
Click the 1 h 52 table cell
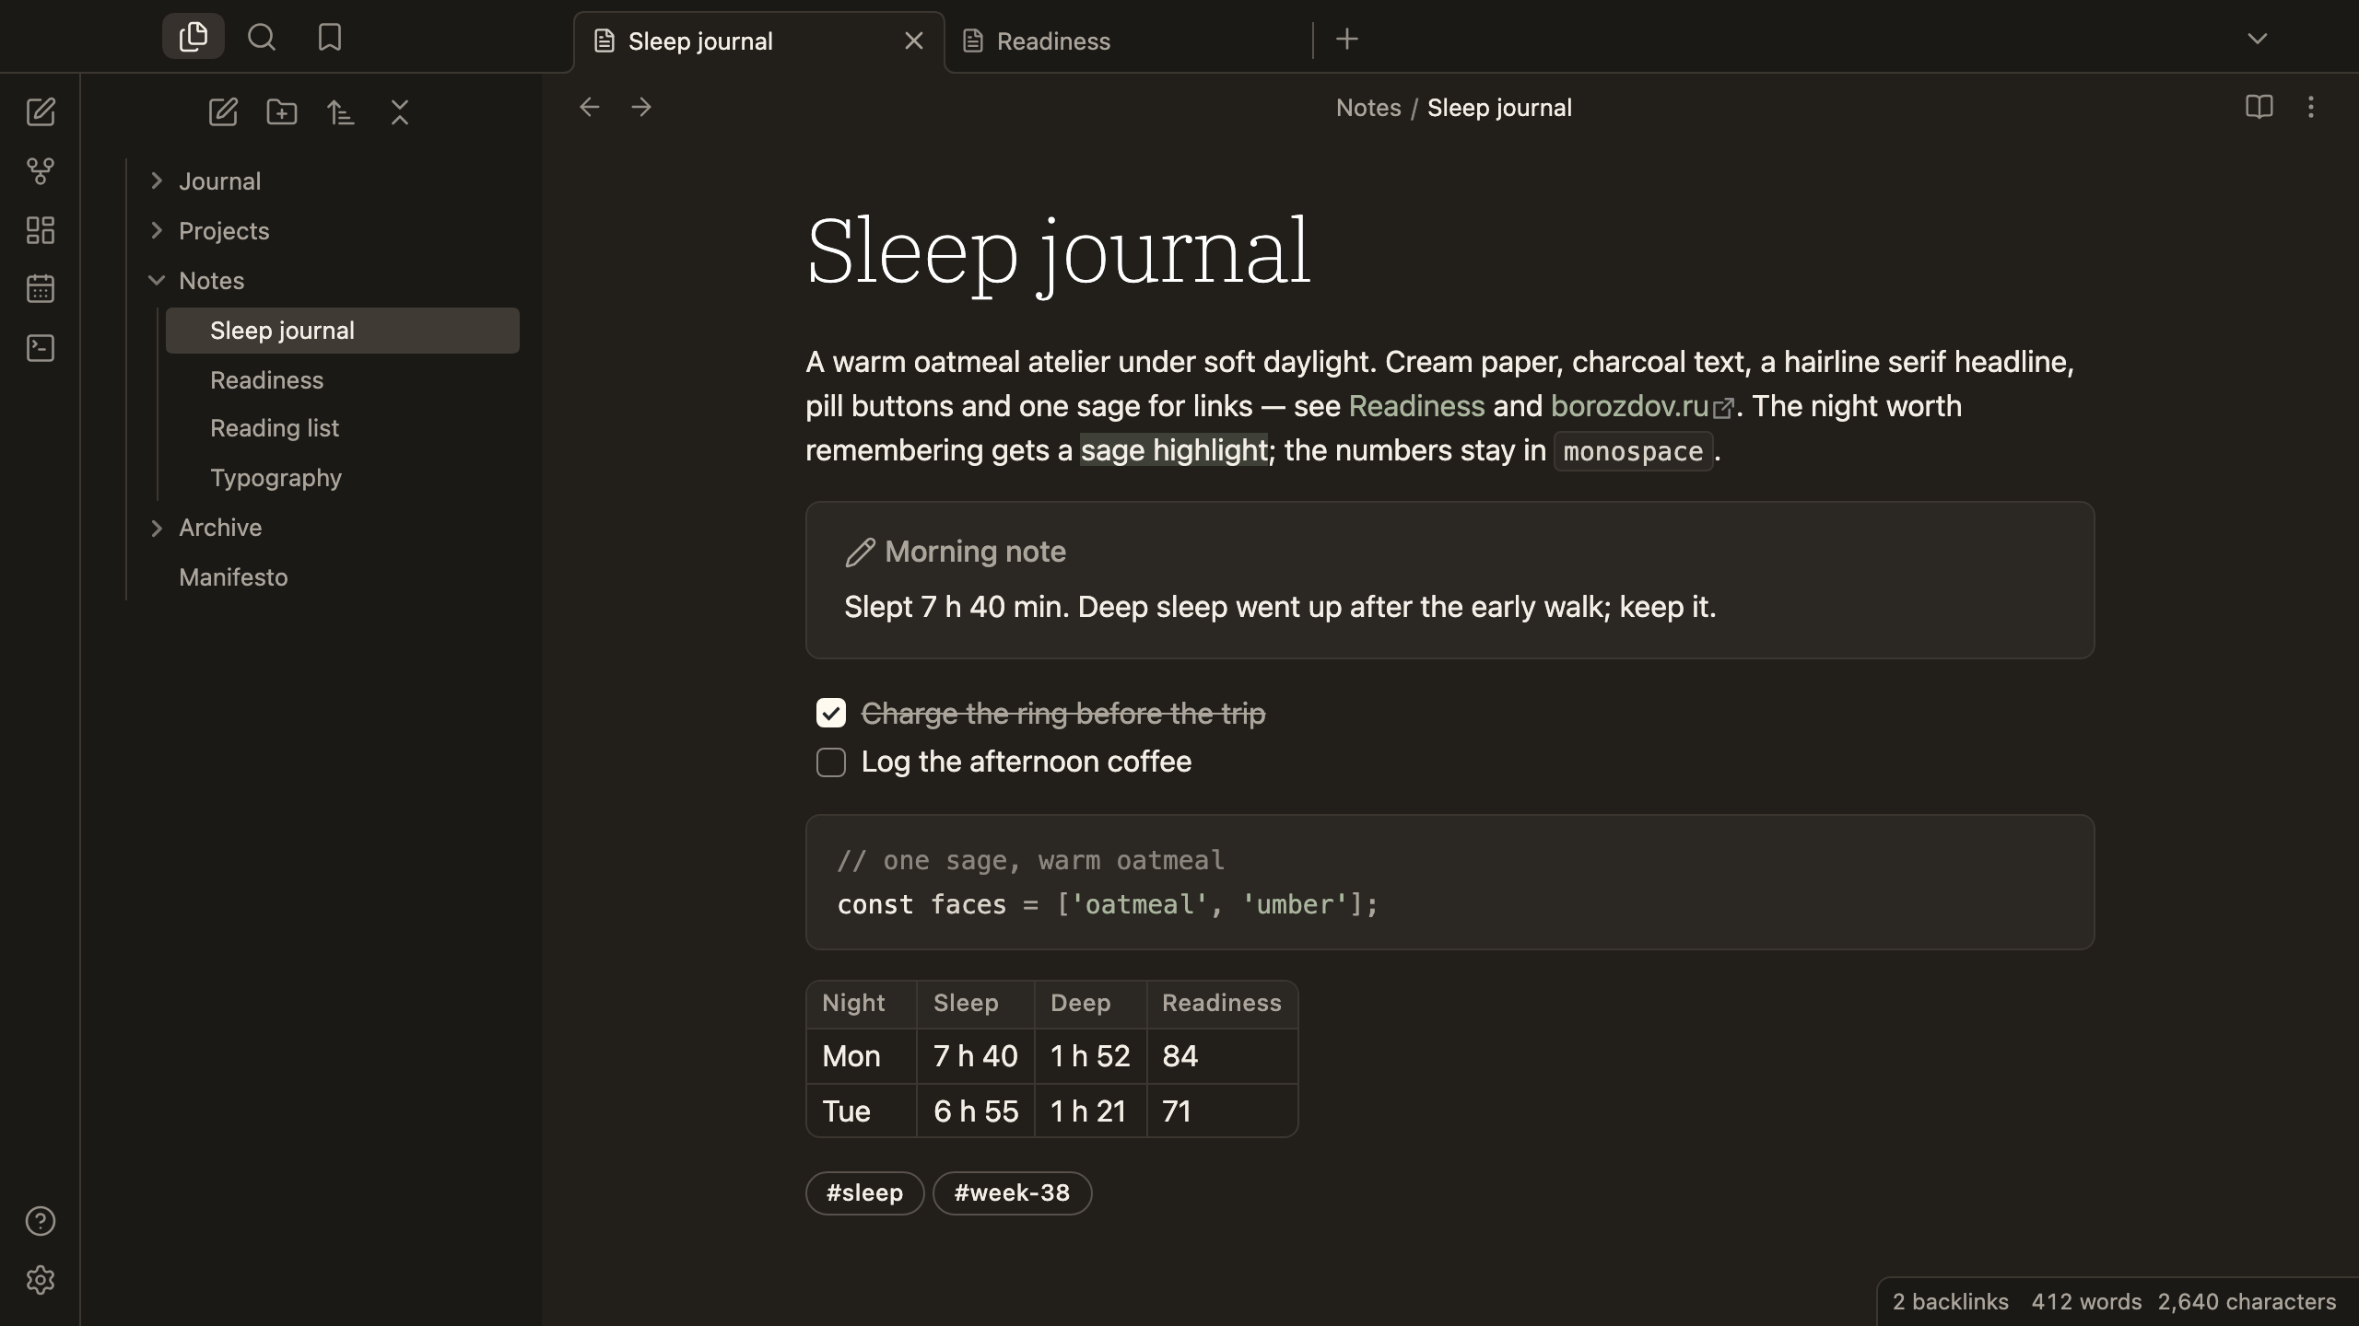1091,1056
